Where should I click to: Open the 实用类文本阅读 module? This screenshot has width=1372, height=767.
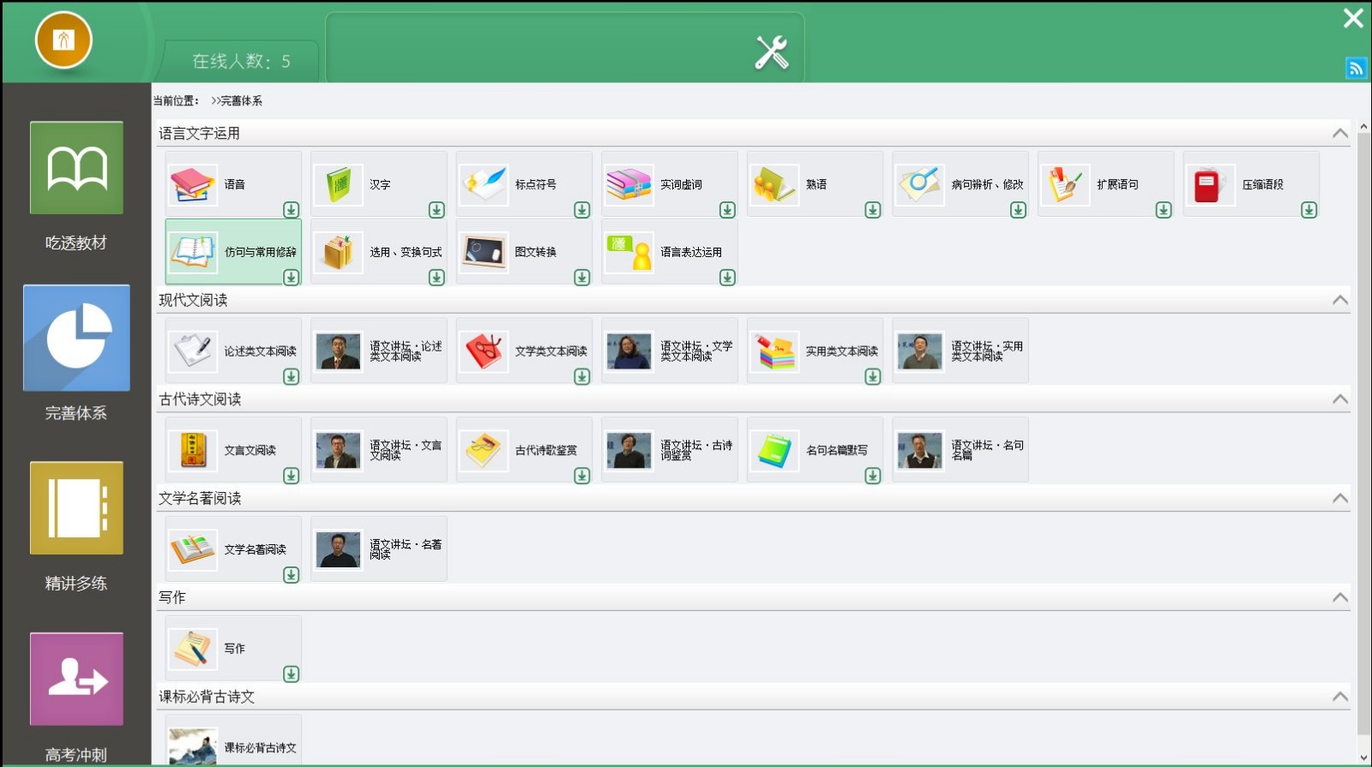click(815, 351)
